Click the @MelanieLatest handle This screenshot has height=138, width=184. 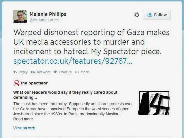44,20
